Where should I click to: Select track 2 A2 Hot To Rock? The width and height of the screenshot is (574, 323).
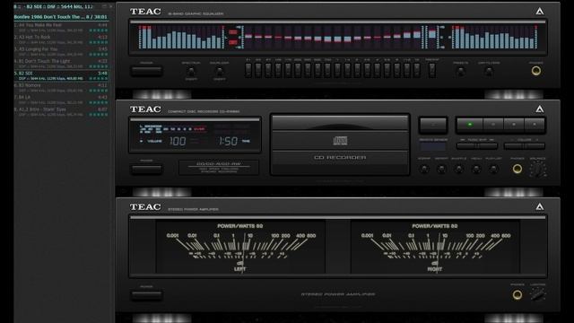click(x=61, y=39)
